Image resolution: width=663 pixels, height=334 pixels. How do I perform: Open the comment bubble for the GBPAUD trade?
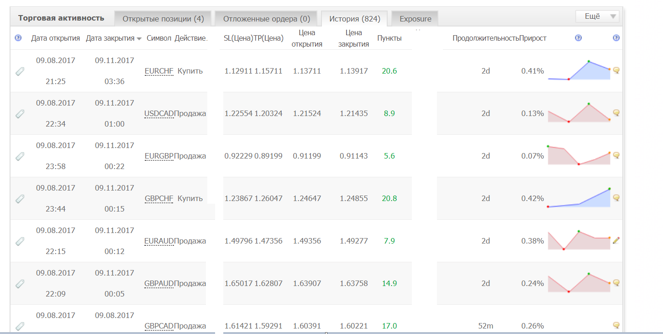(x=616, y=283)
